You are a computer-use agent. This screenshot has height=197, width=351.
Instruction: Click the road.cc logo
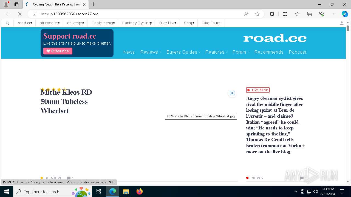coord(275,38)
